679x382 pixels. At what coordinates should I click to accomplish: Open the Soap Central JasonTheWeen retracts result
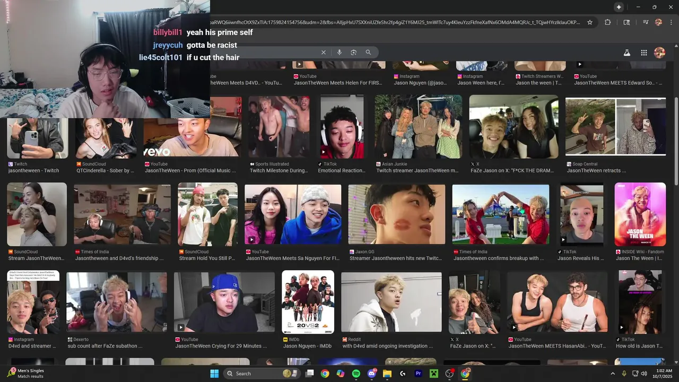[x=615, y=127]
